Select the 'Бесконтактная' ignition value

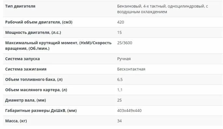pyautogui.click(x=131, y=69)
